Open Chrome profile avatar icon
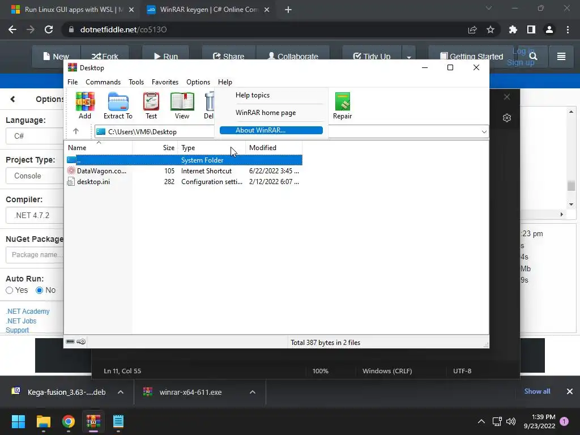Image resolution: width=580 pixels, height=435 pixels. pos(549,29)
